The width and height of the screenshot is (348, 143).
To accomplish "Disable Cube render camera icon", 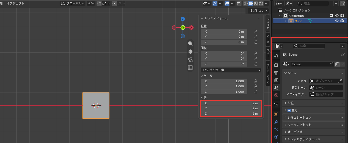I will pyautogui.click(x=342, y=21).
